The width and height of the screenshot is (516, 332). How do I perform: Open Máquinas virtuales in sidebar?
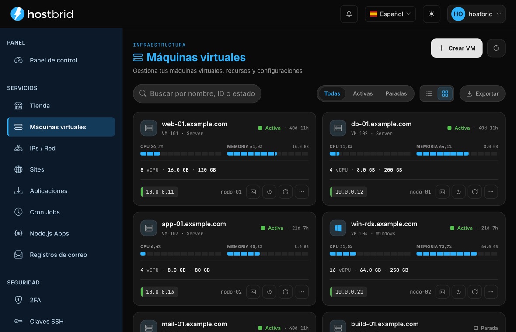[x=61, y=127]
